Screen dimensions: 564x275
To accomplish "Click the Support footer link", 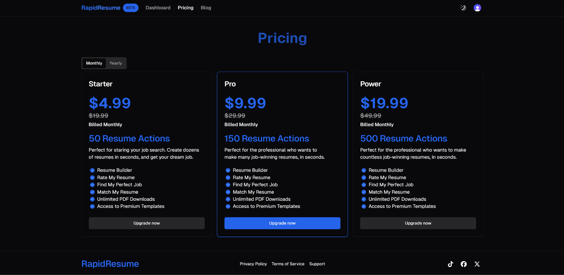I will (317, 264).
